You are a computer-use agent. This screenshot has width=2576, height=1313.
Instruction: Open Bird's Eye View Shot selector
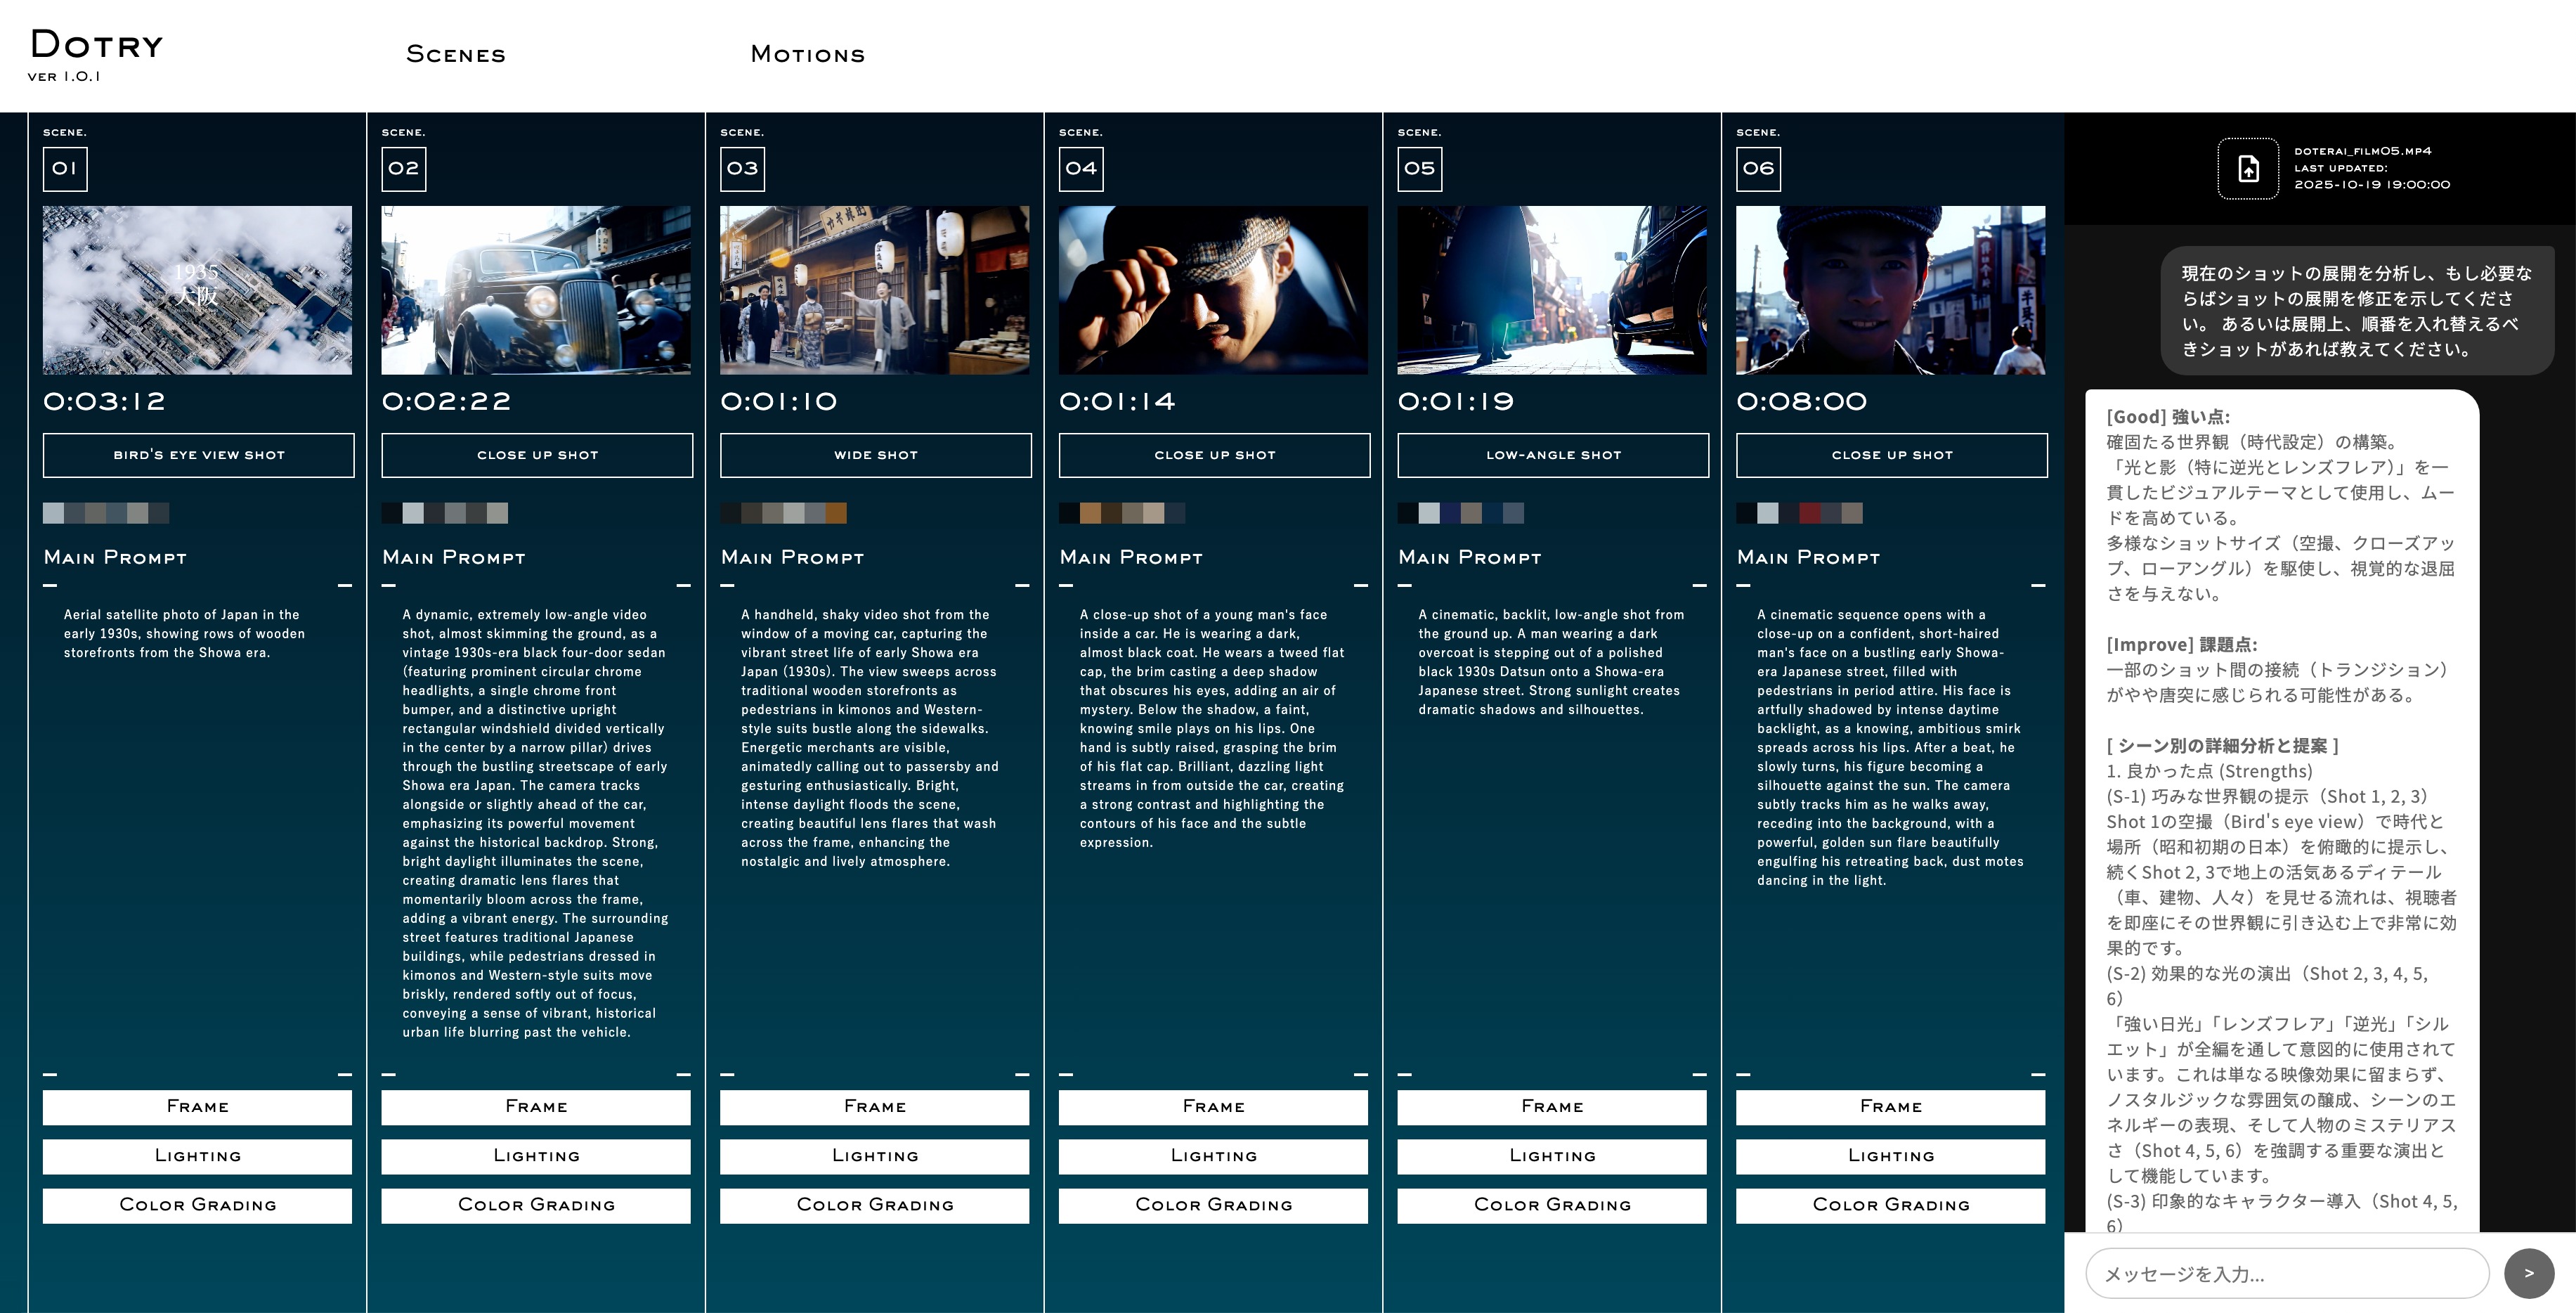pyautogui.click(x=198, y=455)
